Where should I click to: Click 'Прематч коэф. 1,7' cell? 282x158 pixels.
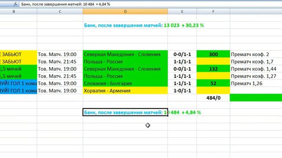256,61
